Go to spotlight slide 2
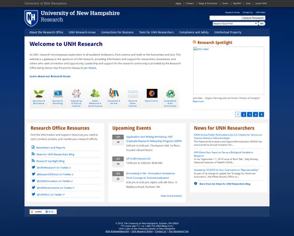Screen dimensions: 294x236 tap(244, 115)
